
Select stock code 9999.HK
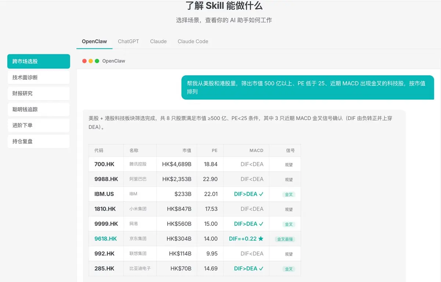tap(106, 224)
